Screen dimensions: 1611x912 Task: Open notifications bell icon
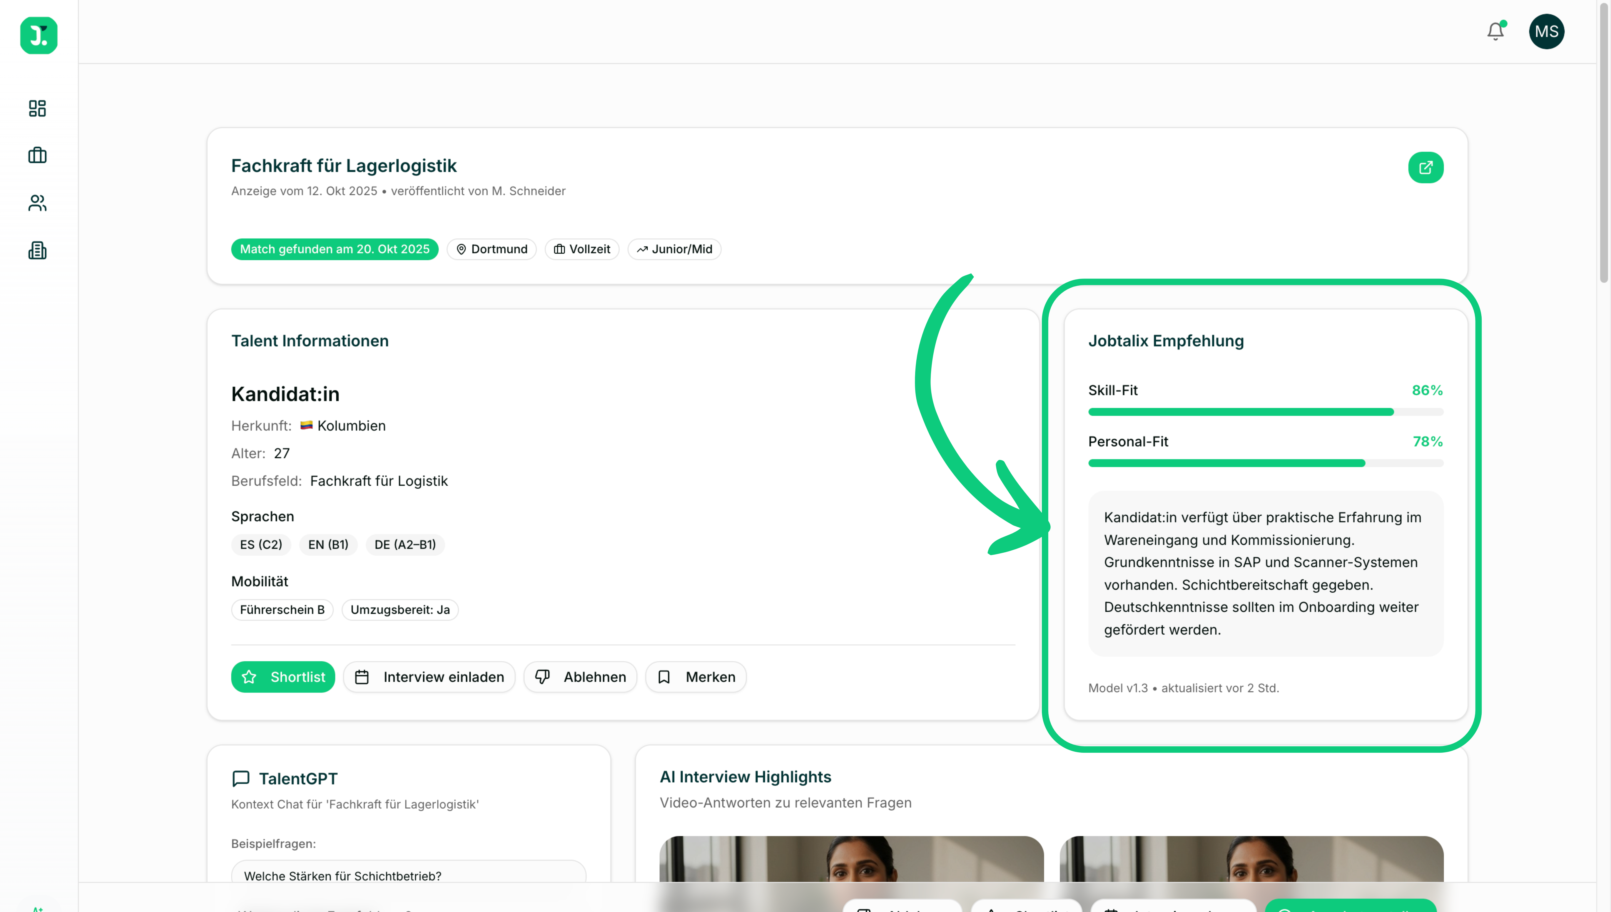click(x=1495, y=31)
